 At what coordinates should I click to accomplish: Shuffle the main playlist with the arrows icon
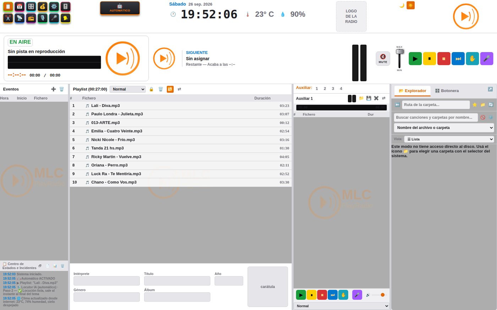click(179, 89)
